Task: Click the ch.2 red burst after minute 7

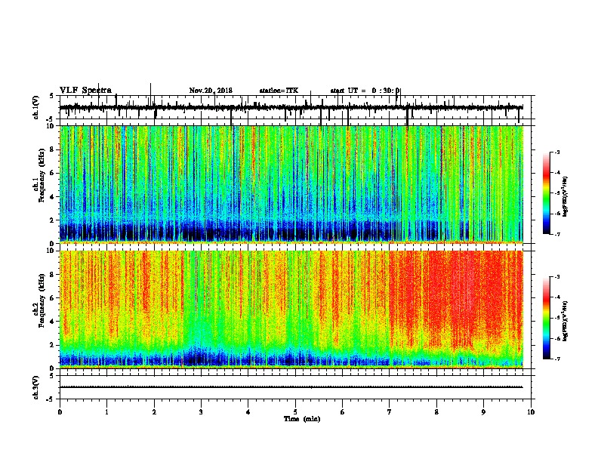Action: point(456,297)
